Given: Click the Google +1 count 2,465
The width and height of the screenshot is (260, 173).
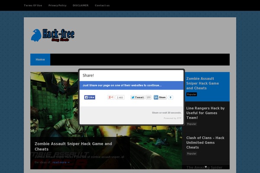Looking at the screenshot, I should (120, 97).
